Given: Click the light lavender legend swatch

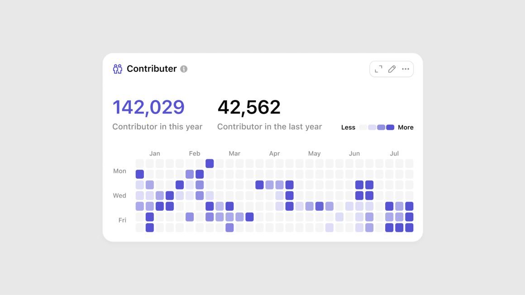Looking at the screenshot, I should coord(372,127).
